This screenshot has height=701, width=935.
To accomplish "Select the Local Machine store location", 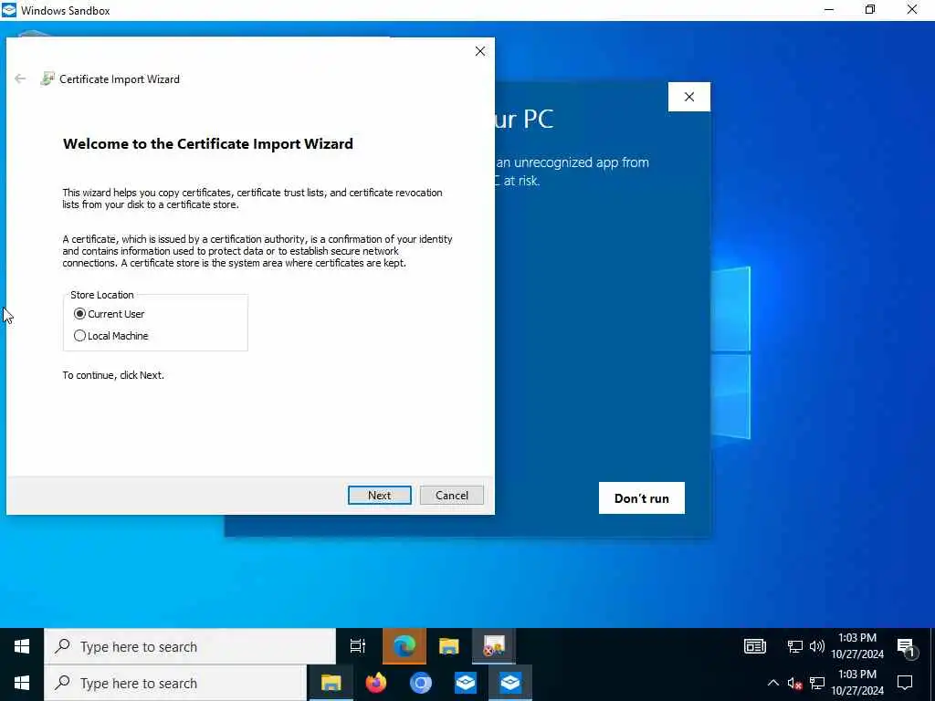I will 79,336.
